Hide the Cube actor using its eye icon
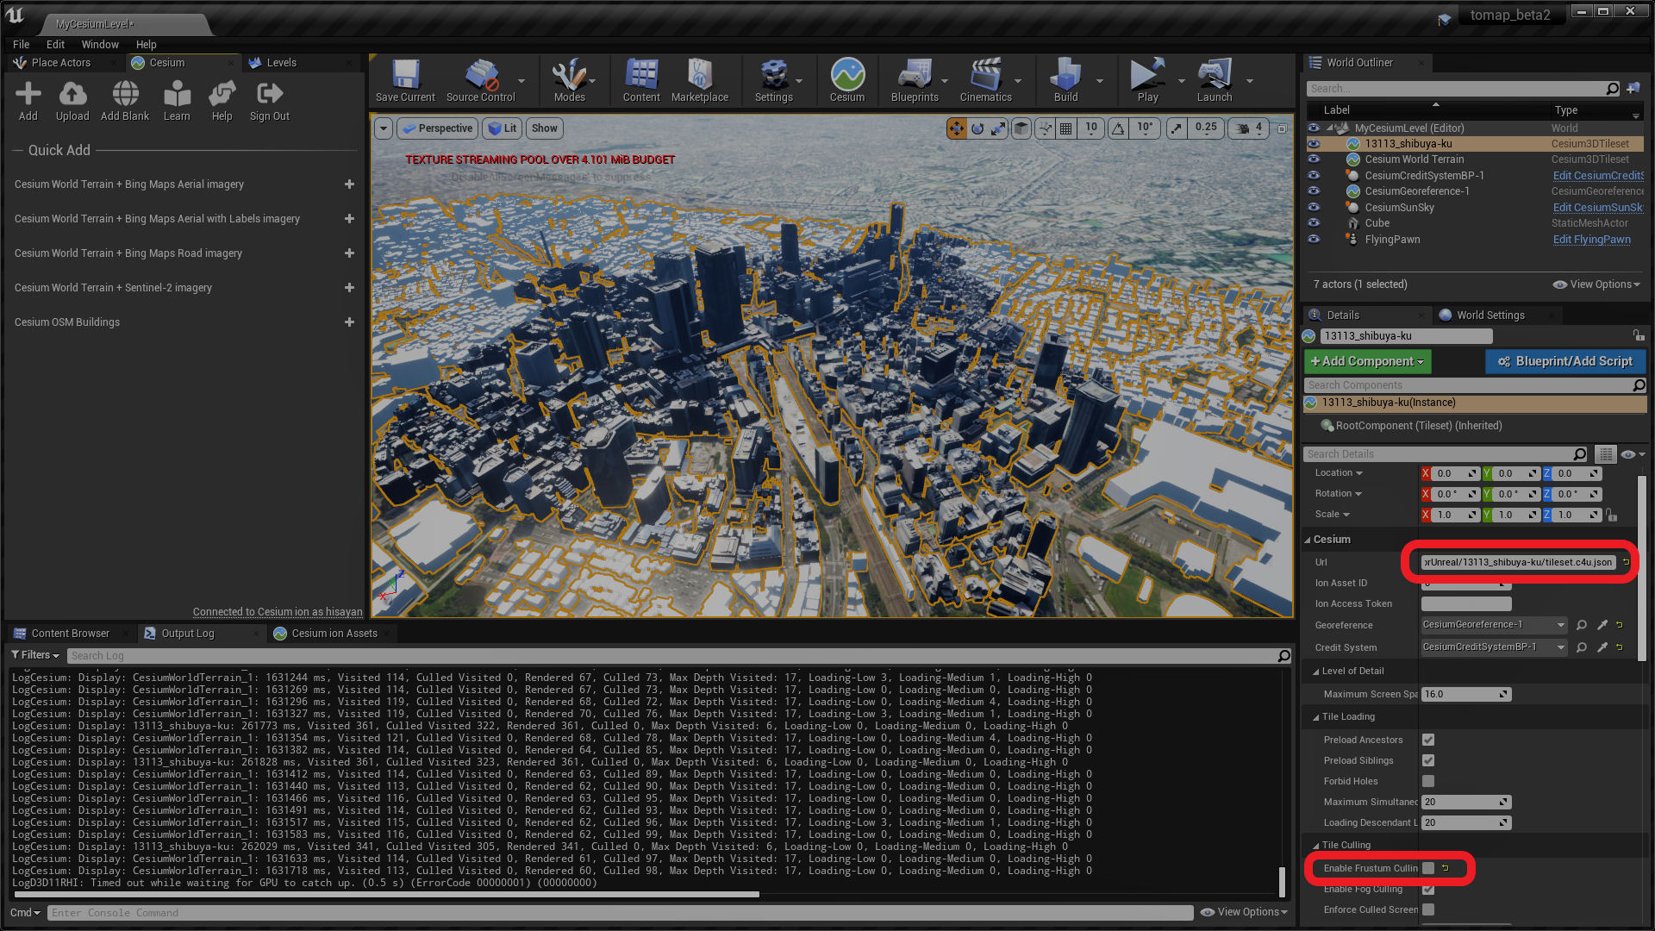 pyautogui.click(x=1314, y=223)
